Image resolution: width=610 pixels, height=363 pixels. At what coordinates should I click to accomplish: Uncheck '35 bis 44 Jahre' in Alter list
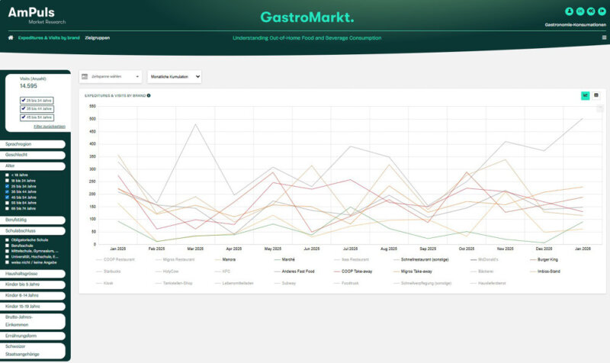(x=7, y=192)
